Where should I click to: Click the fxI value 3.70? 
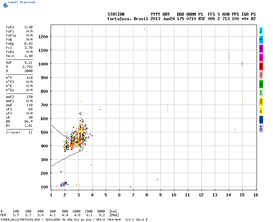pyautogui.click(x=28, y=48)
